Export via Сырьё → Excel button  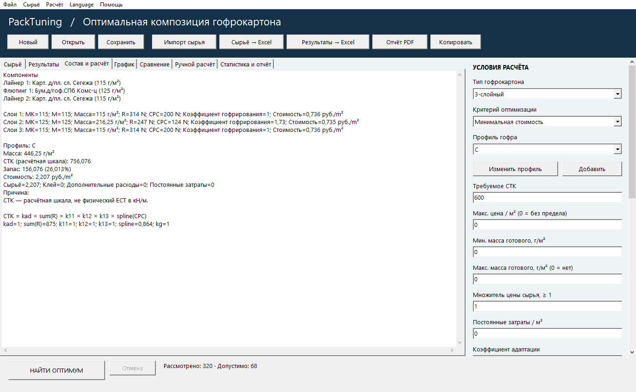251,42
